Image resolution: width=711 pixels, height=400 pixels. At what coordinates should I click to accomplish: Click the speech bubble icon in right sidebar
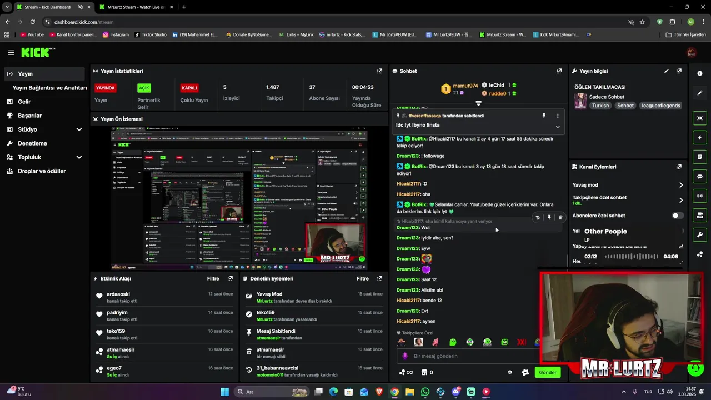pyautogui.click(x=700, y=176)
